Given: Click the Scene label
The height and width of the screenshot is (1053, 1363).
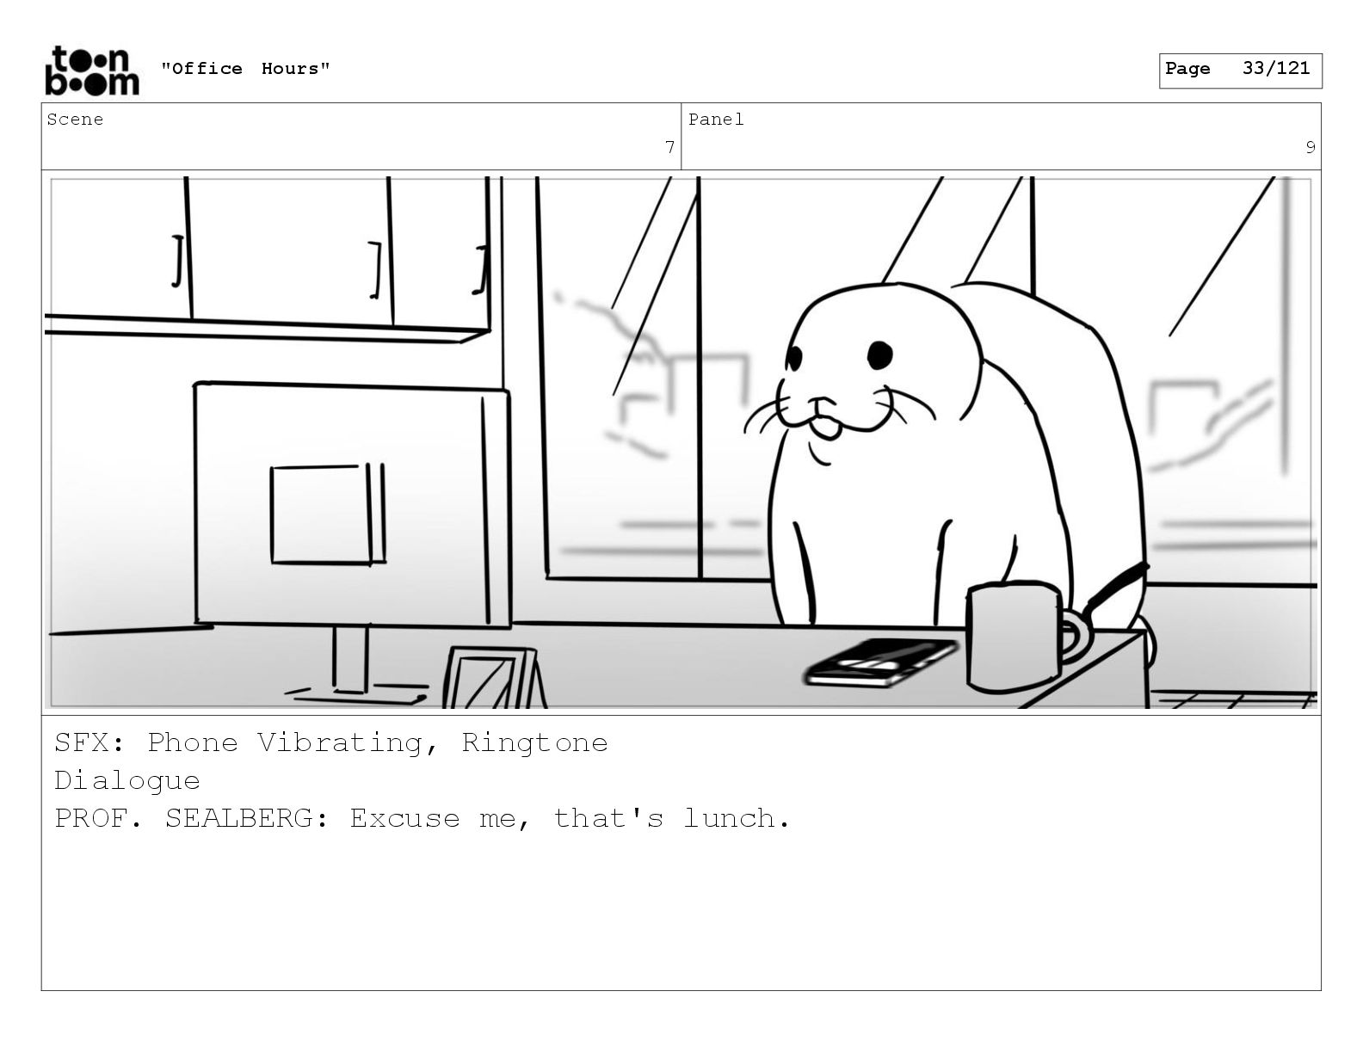Looking at the screenshot, I should click(x=75, y=120).
